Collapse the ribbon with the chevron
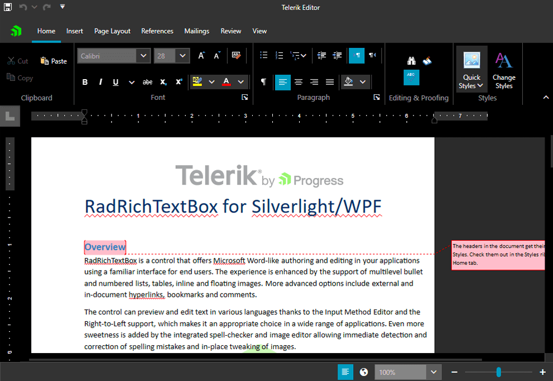Image resolution: width=553 pixels, height=381 pixels. 546,97
